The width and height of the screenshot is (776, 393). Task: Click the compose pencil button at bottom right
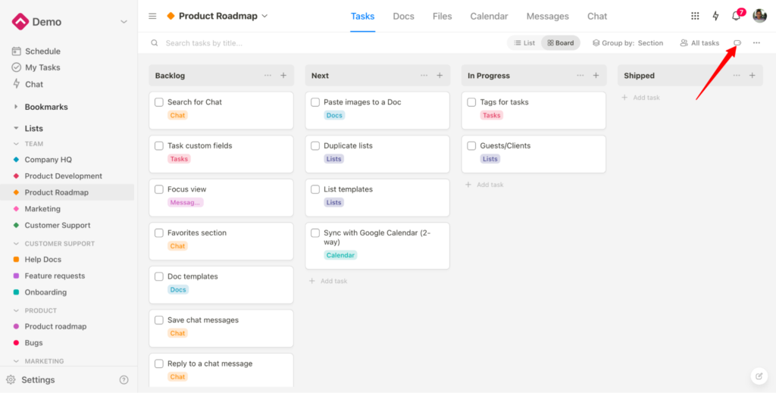coord(759,376)
